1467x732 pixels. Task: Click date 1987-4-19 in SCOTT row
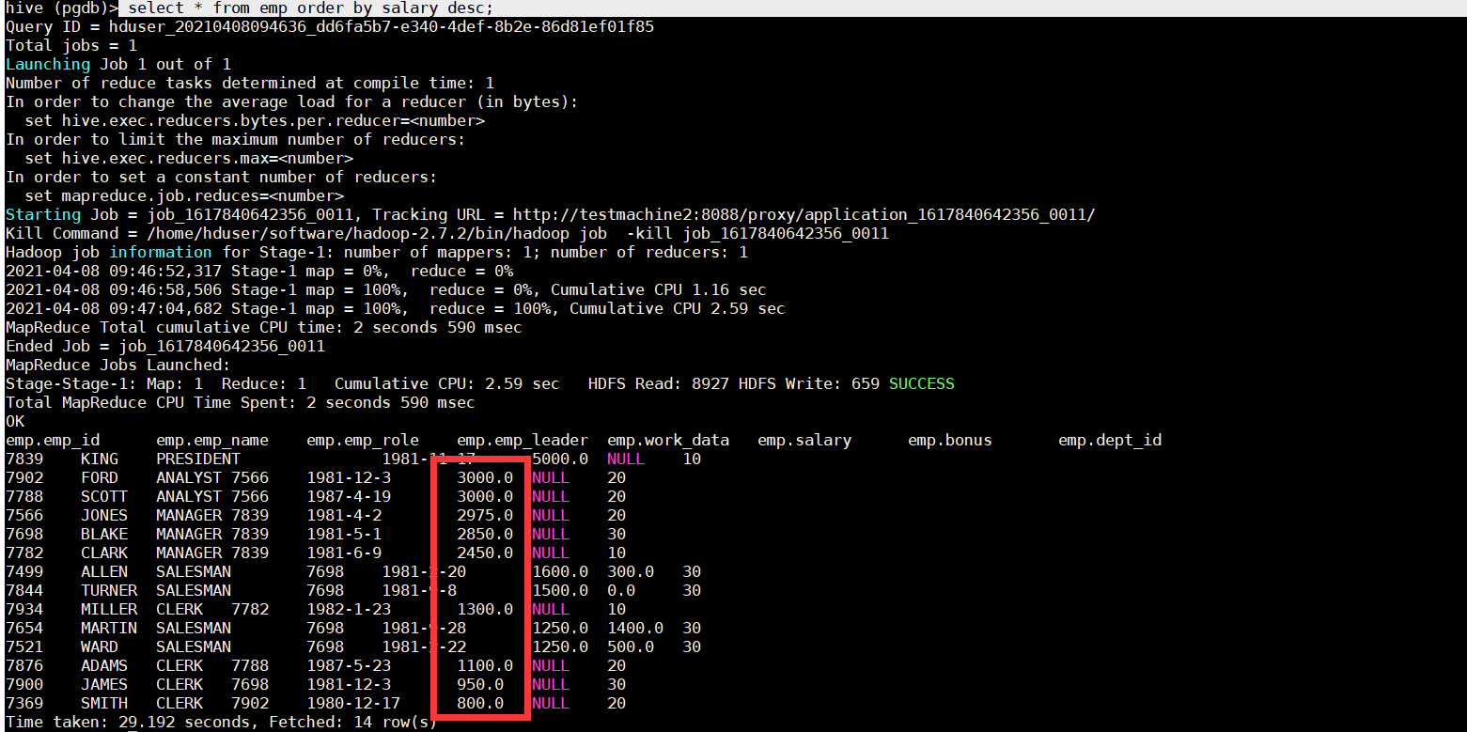349,496
